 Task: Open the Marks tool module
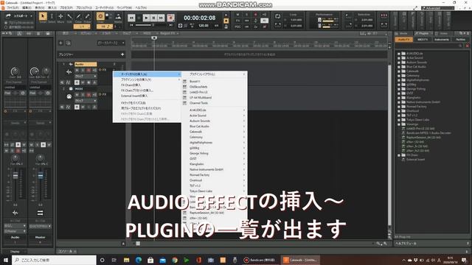coord(118,17)
